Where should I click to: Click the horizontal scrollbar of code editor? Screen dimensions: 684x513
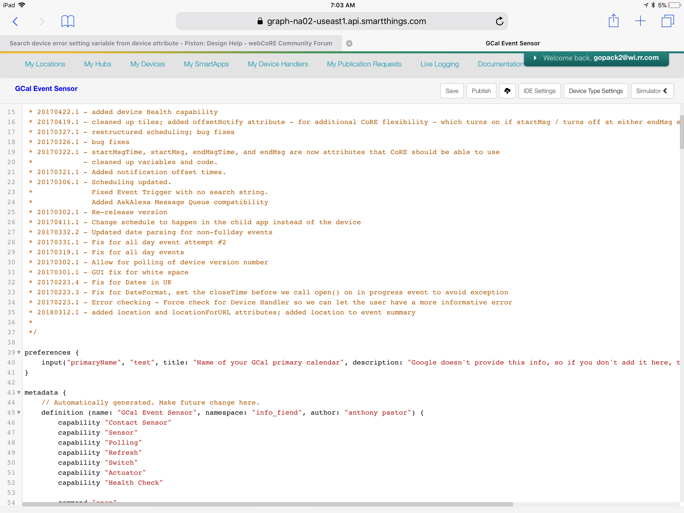coord(267,504)
